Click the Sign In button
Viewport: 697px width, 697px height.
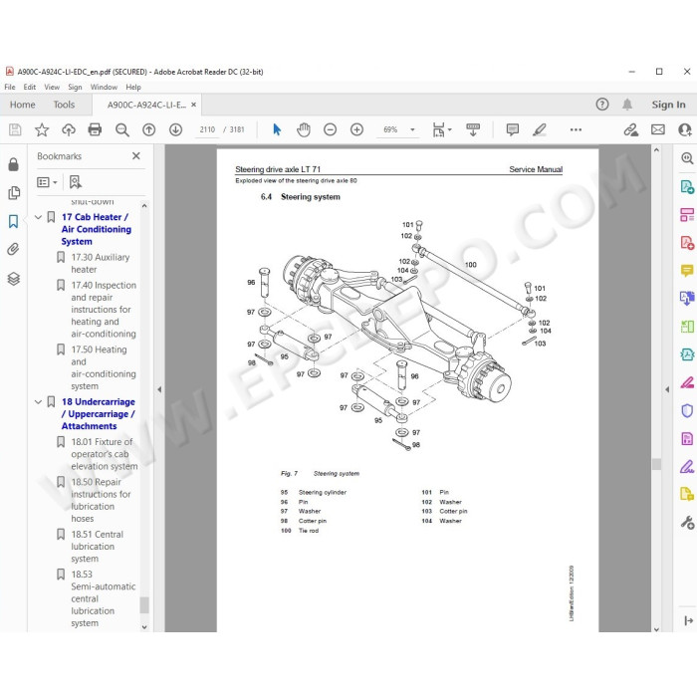[x=668, y=105]
